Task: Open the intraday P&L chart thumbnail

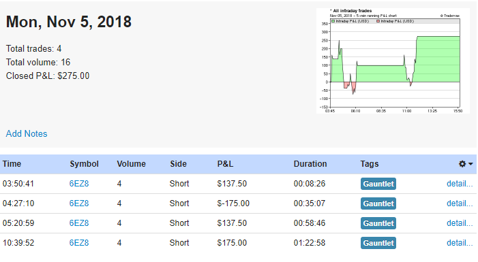Action: coord(393,61)
